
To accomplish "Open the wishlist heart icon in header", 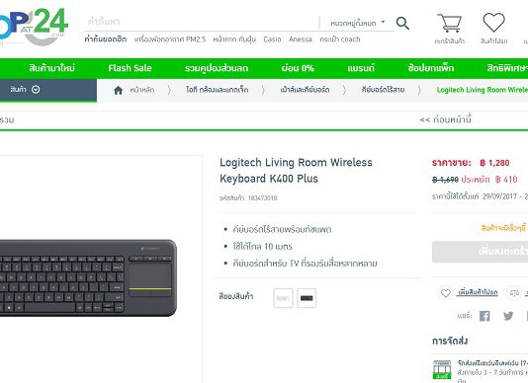I will (493, 22).
